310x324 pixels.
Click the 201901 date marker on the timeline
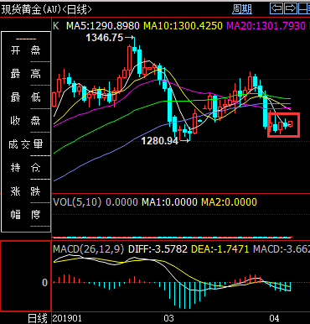(x=67, y=318)
